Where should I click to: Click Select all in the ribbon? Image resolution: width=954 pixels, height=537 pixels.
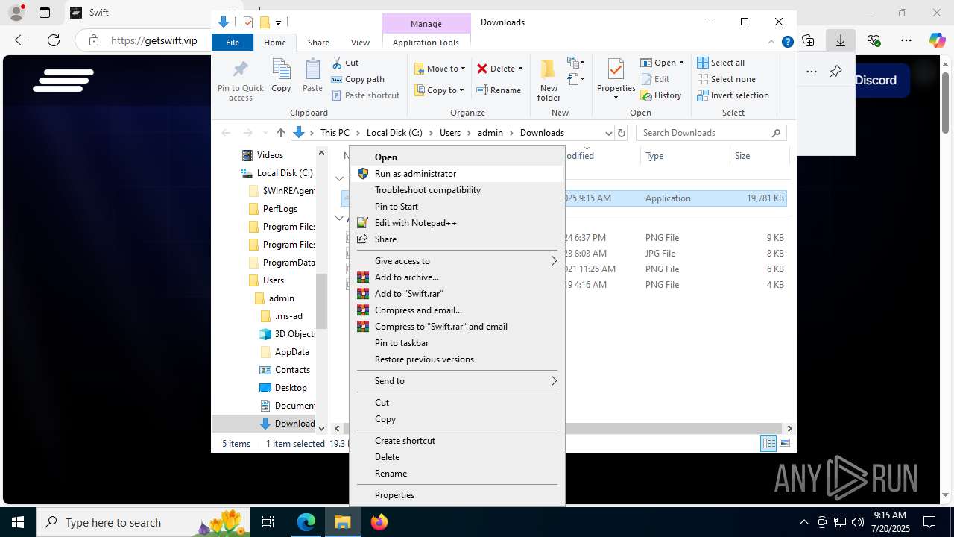pos(721,63)
